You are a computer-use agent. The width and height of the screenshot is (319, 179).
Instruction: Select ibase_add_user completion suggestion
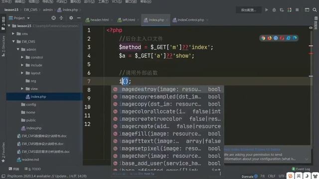[167, 163]
